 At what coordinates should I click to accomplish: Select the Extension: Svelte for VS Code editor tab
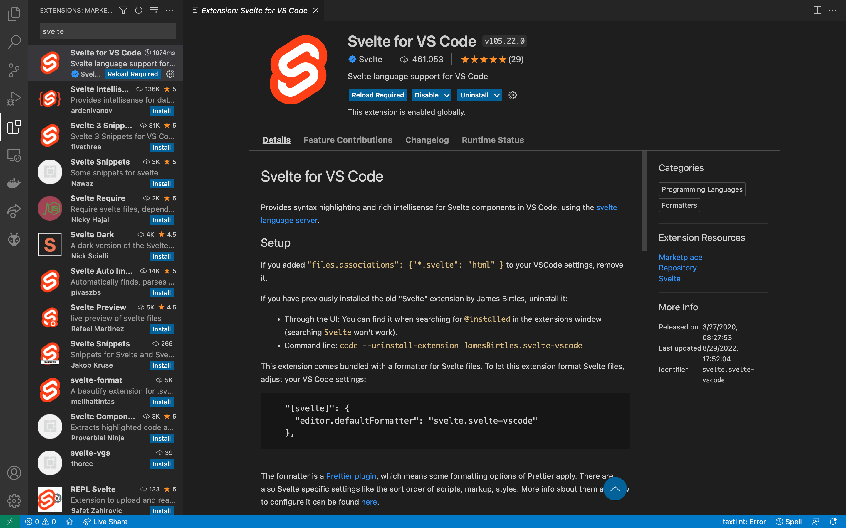tap(254, 11)
